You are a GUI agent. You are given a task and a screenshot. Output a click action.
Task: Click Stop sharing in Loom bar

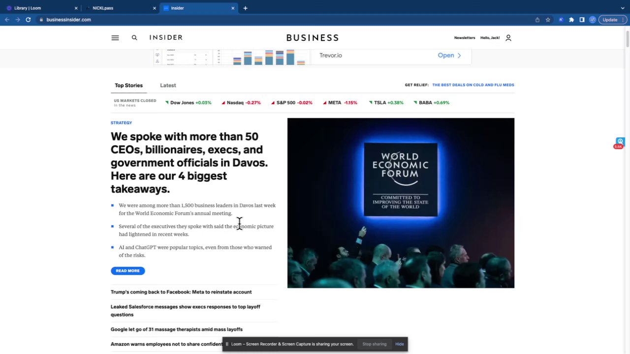[x=375, y=344]
